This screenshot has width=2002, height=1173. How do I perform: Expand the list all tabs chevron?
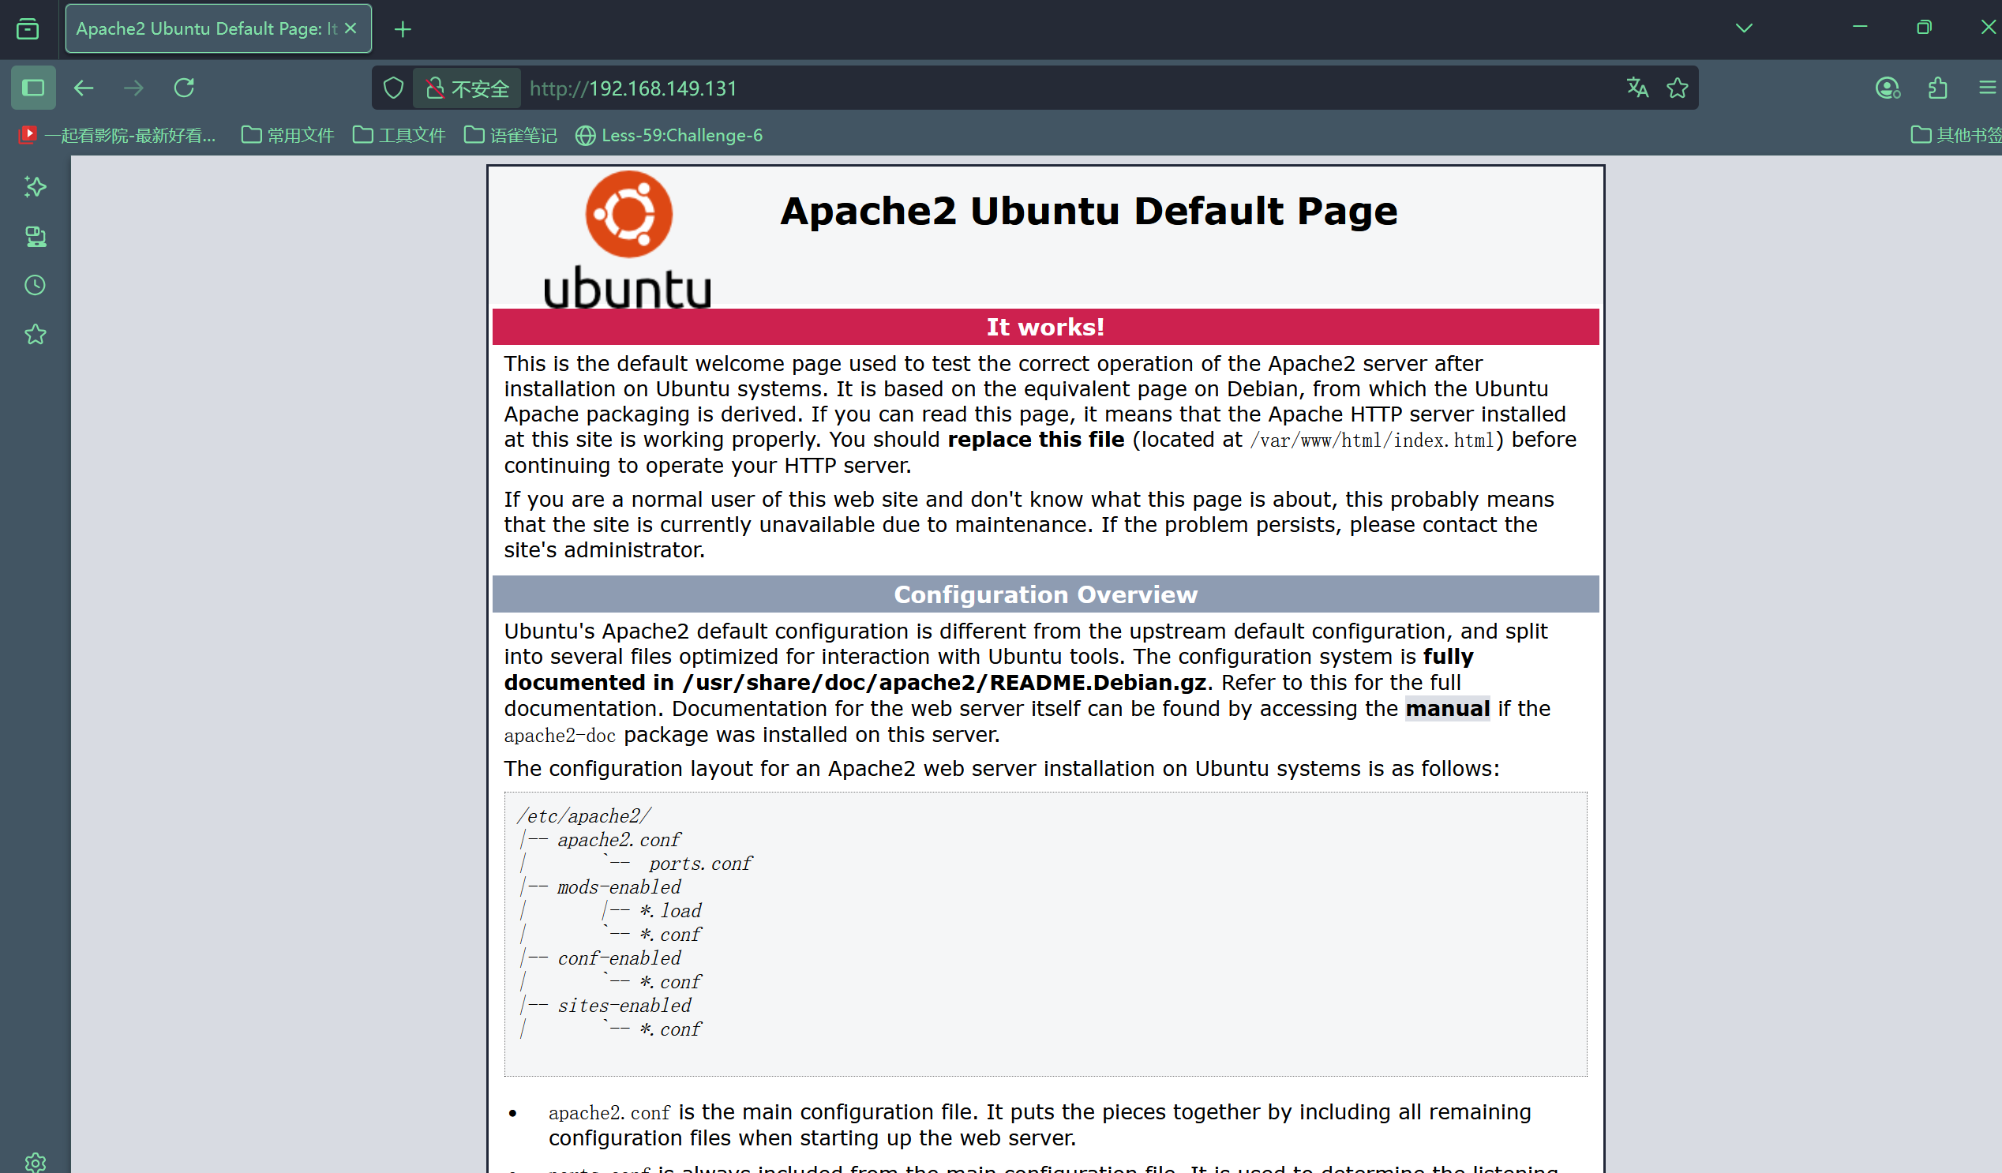[x=1744, y=28]
